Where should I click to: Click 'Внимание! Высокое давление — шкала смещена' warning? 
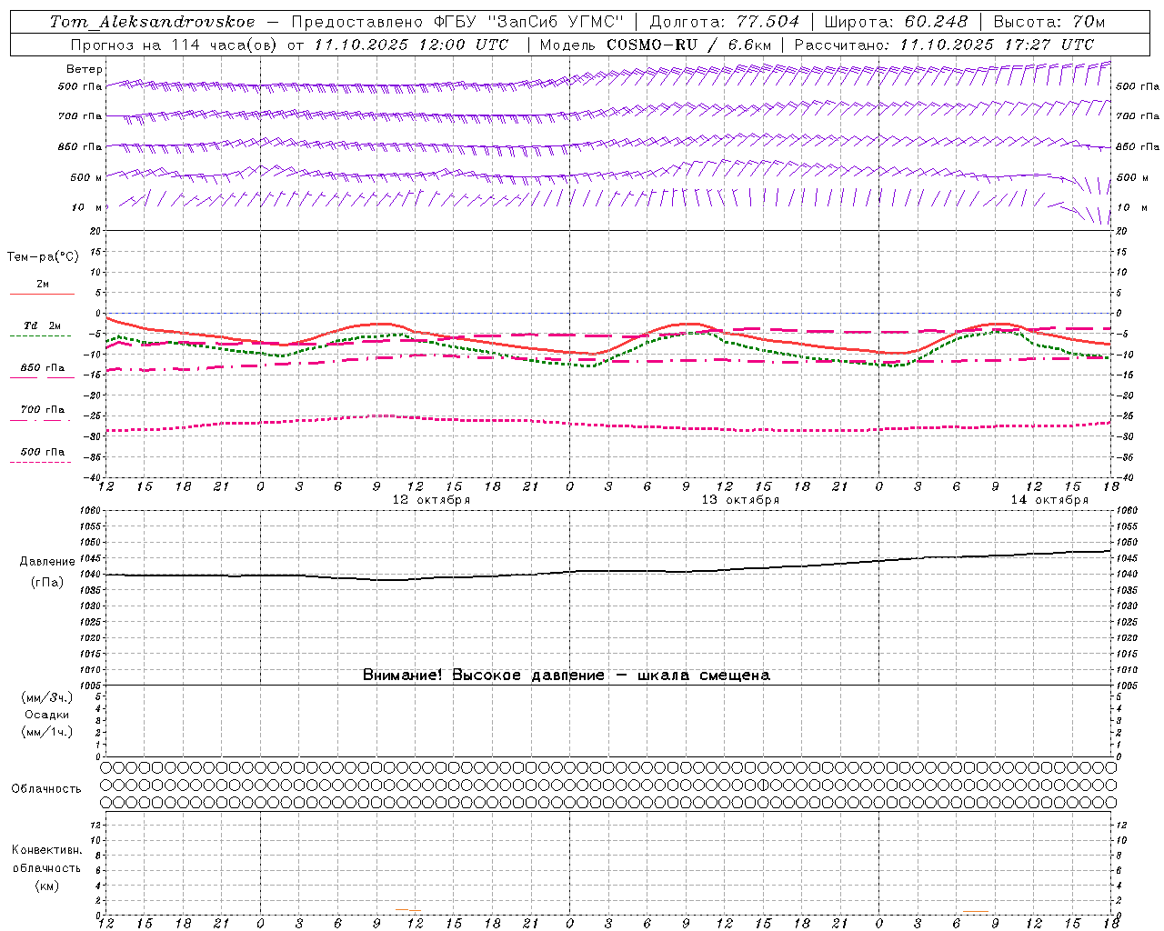566,676
